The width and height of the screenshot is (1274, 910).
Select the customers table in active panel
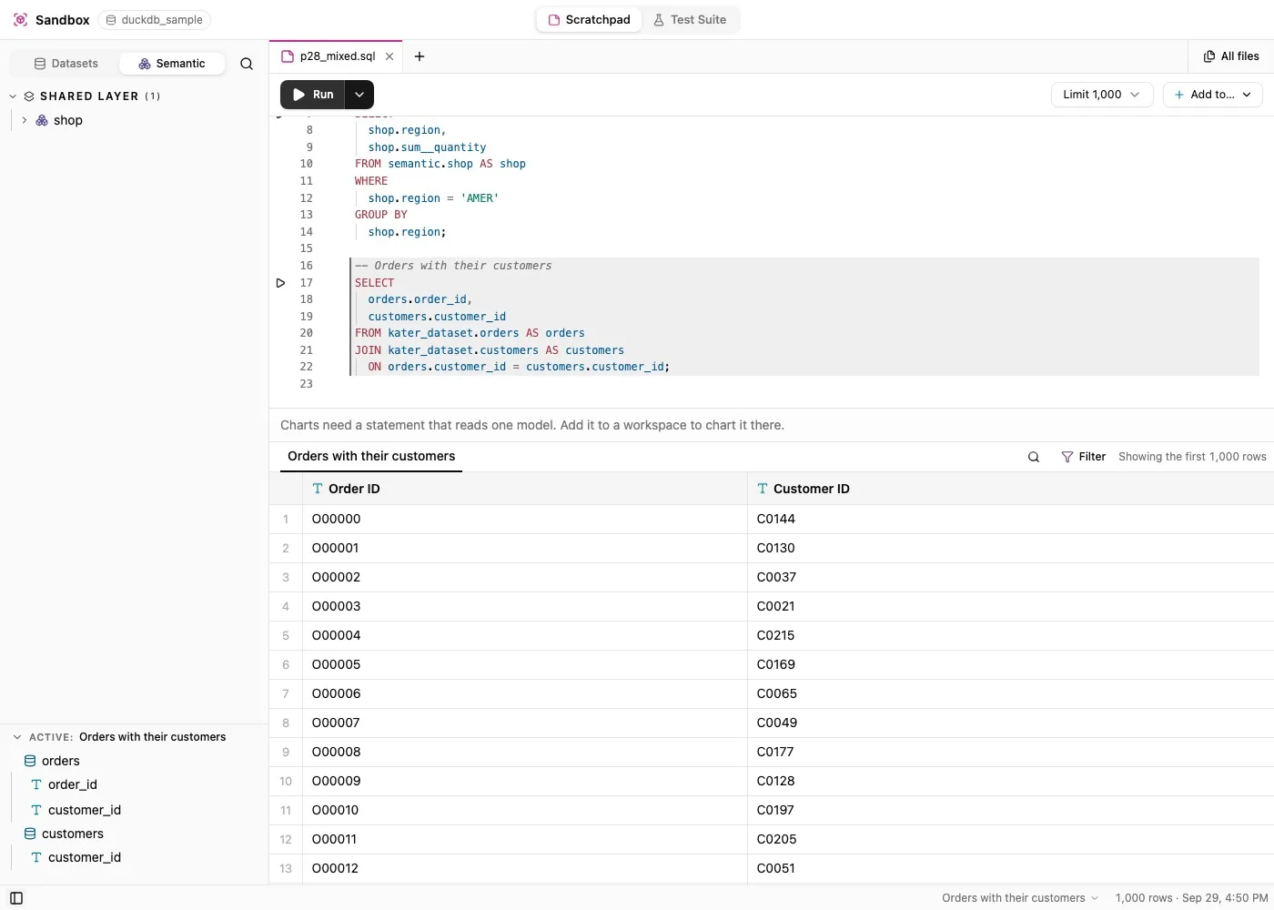click(73, 834)
